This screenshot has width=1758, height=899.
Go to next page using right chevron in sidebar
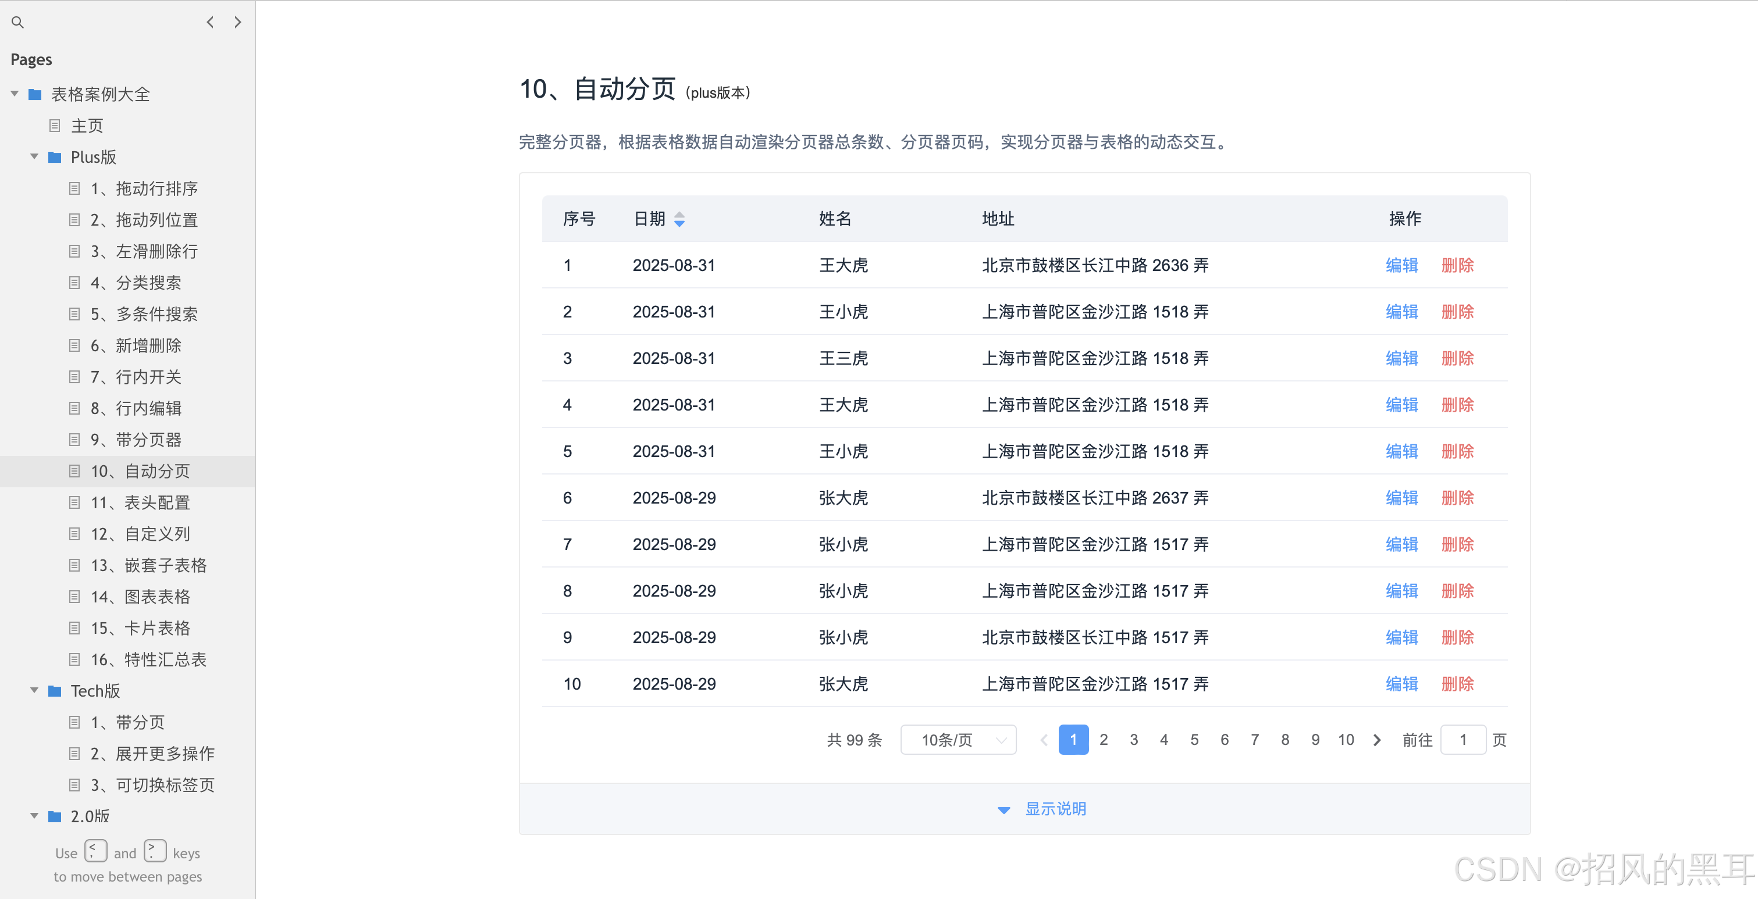tap(237, 23)
